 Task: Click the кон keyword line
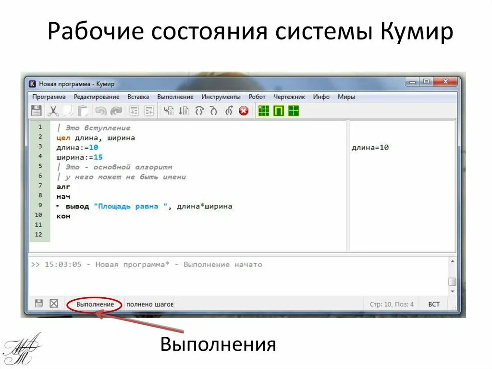click(63, 216)
